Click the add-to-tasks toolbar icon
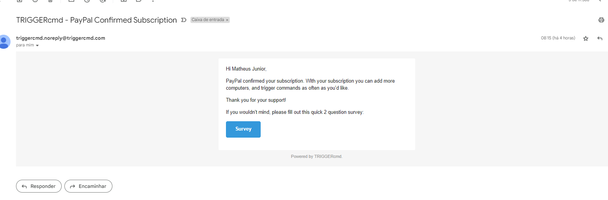 [x=103, y=1]
